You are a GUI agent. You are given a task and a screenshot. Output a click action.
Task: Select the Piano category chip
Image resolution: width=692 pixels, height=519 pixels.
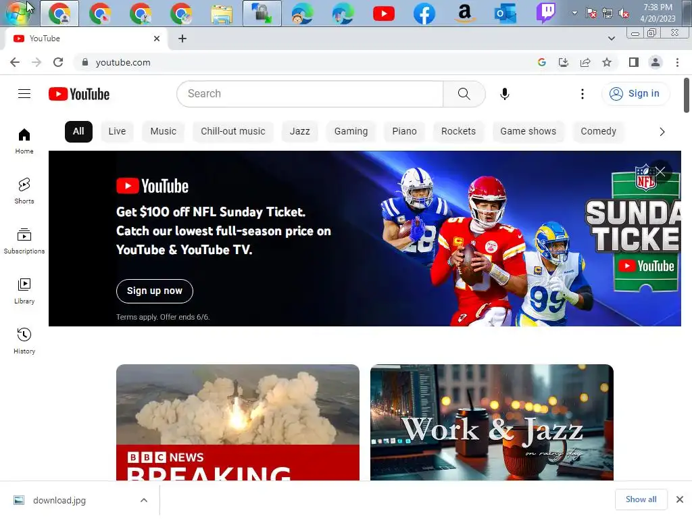click(404, 132)
